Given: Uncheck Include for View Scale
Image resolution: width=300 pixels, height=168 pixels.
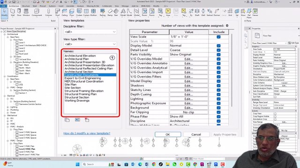Looking at the screenshot, I should click(x=218, y=37).
